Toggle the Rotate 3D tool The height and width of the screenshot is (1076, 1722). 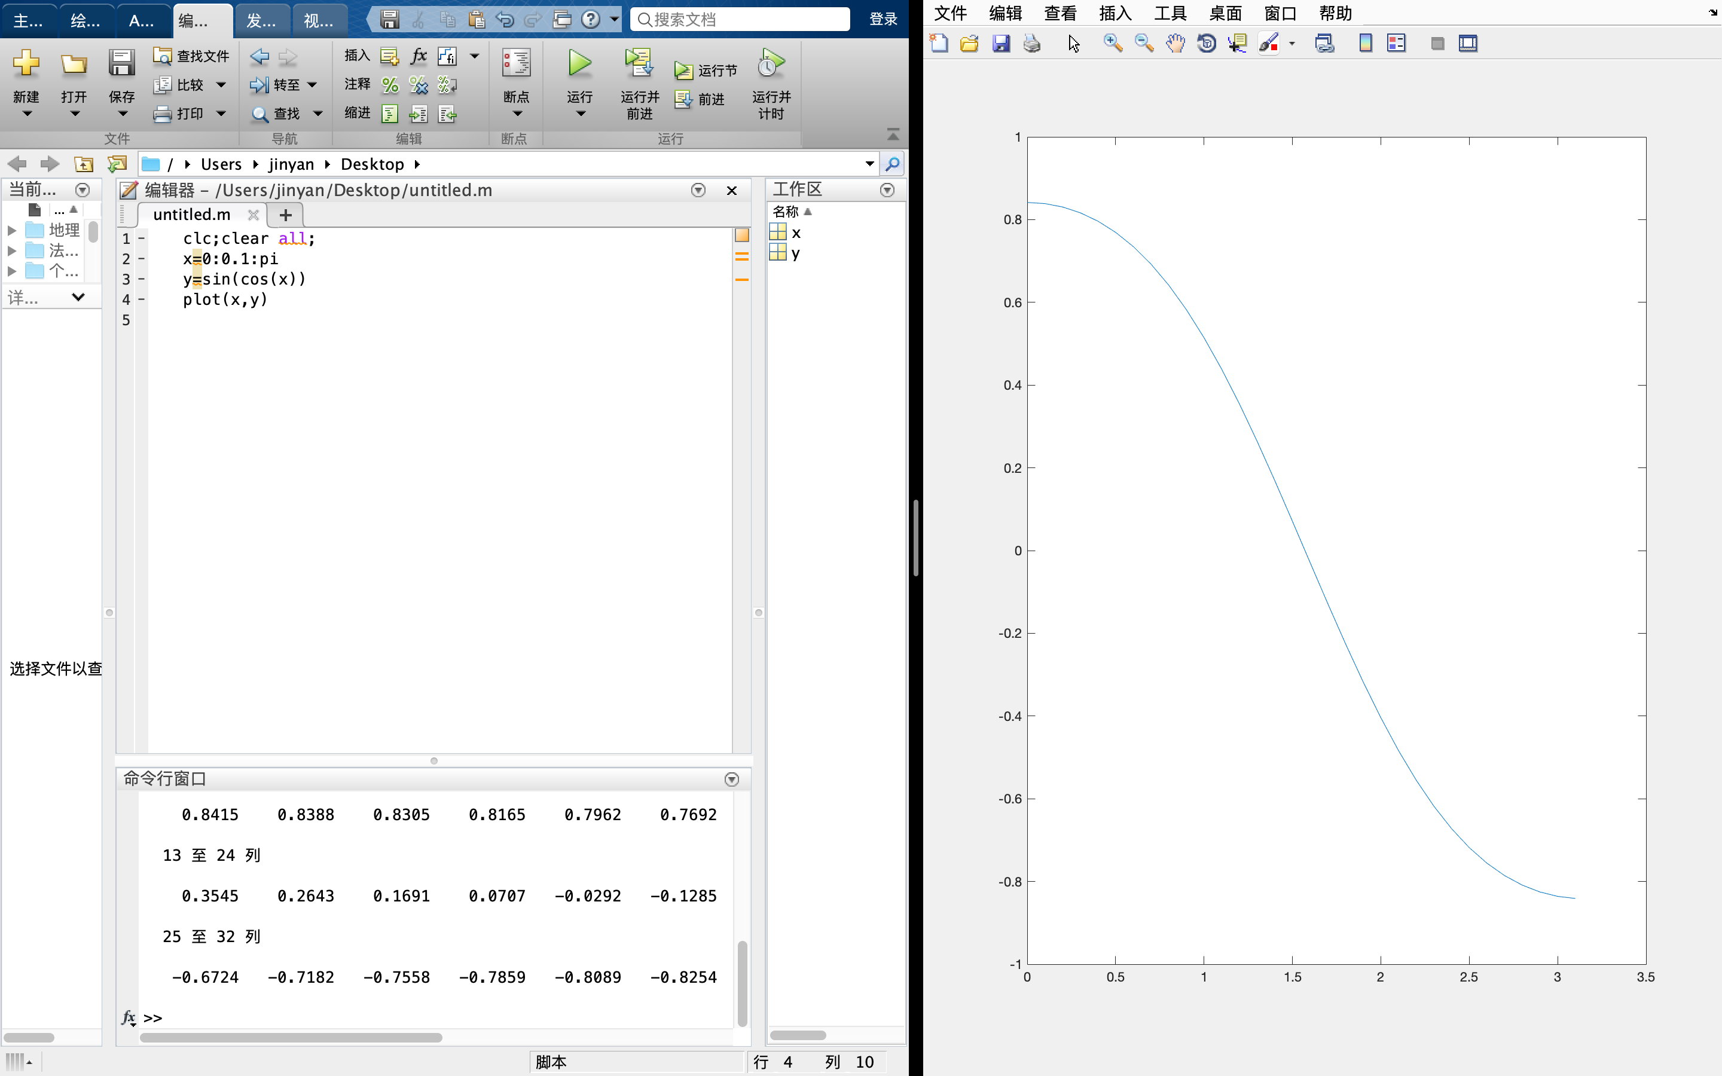1206,44
